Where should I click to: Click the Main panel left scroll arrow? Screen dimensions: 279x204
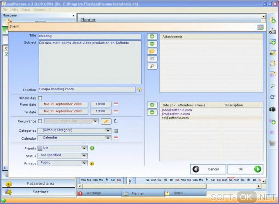(5, 168)
